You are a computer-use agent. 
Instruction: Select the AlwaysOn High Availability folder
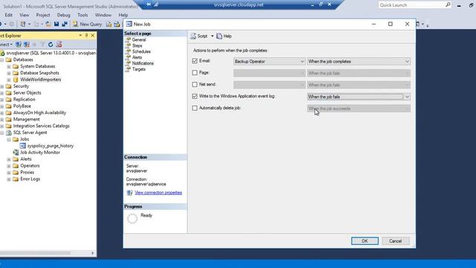coord(39,112)
